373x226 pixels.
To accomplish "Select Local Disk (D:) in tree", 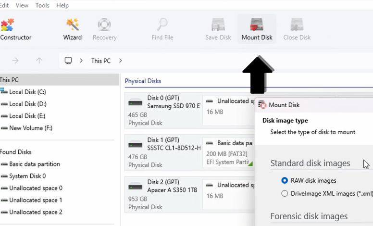I will point(28,104).
